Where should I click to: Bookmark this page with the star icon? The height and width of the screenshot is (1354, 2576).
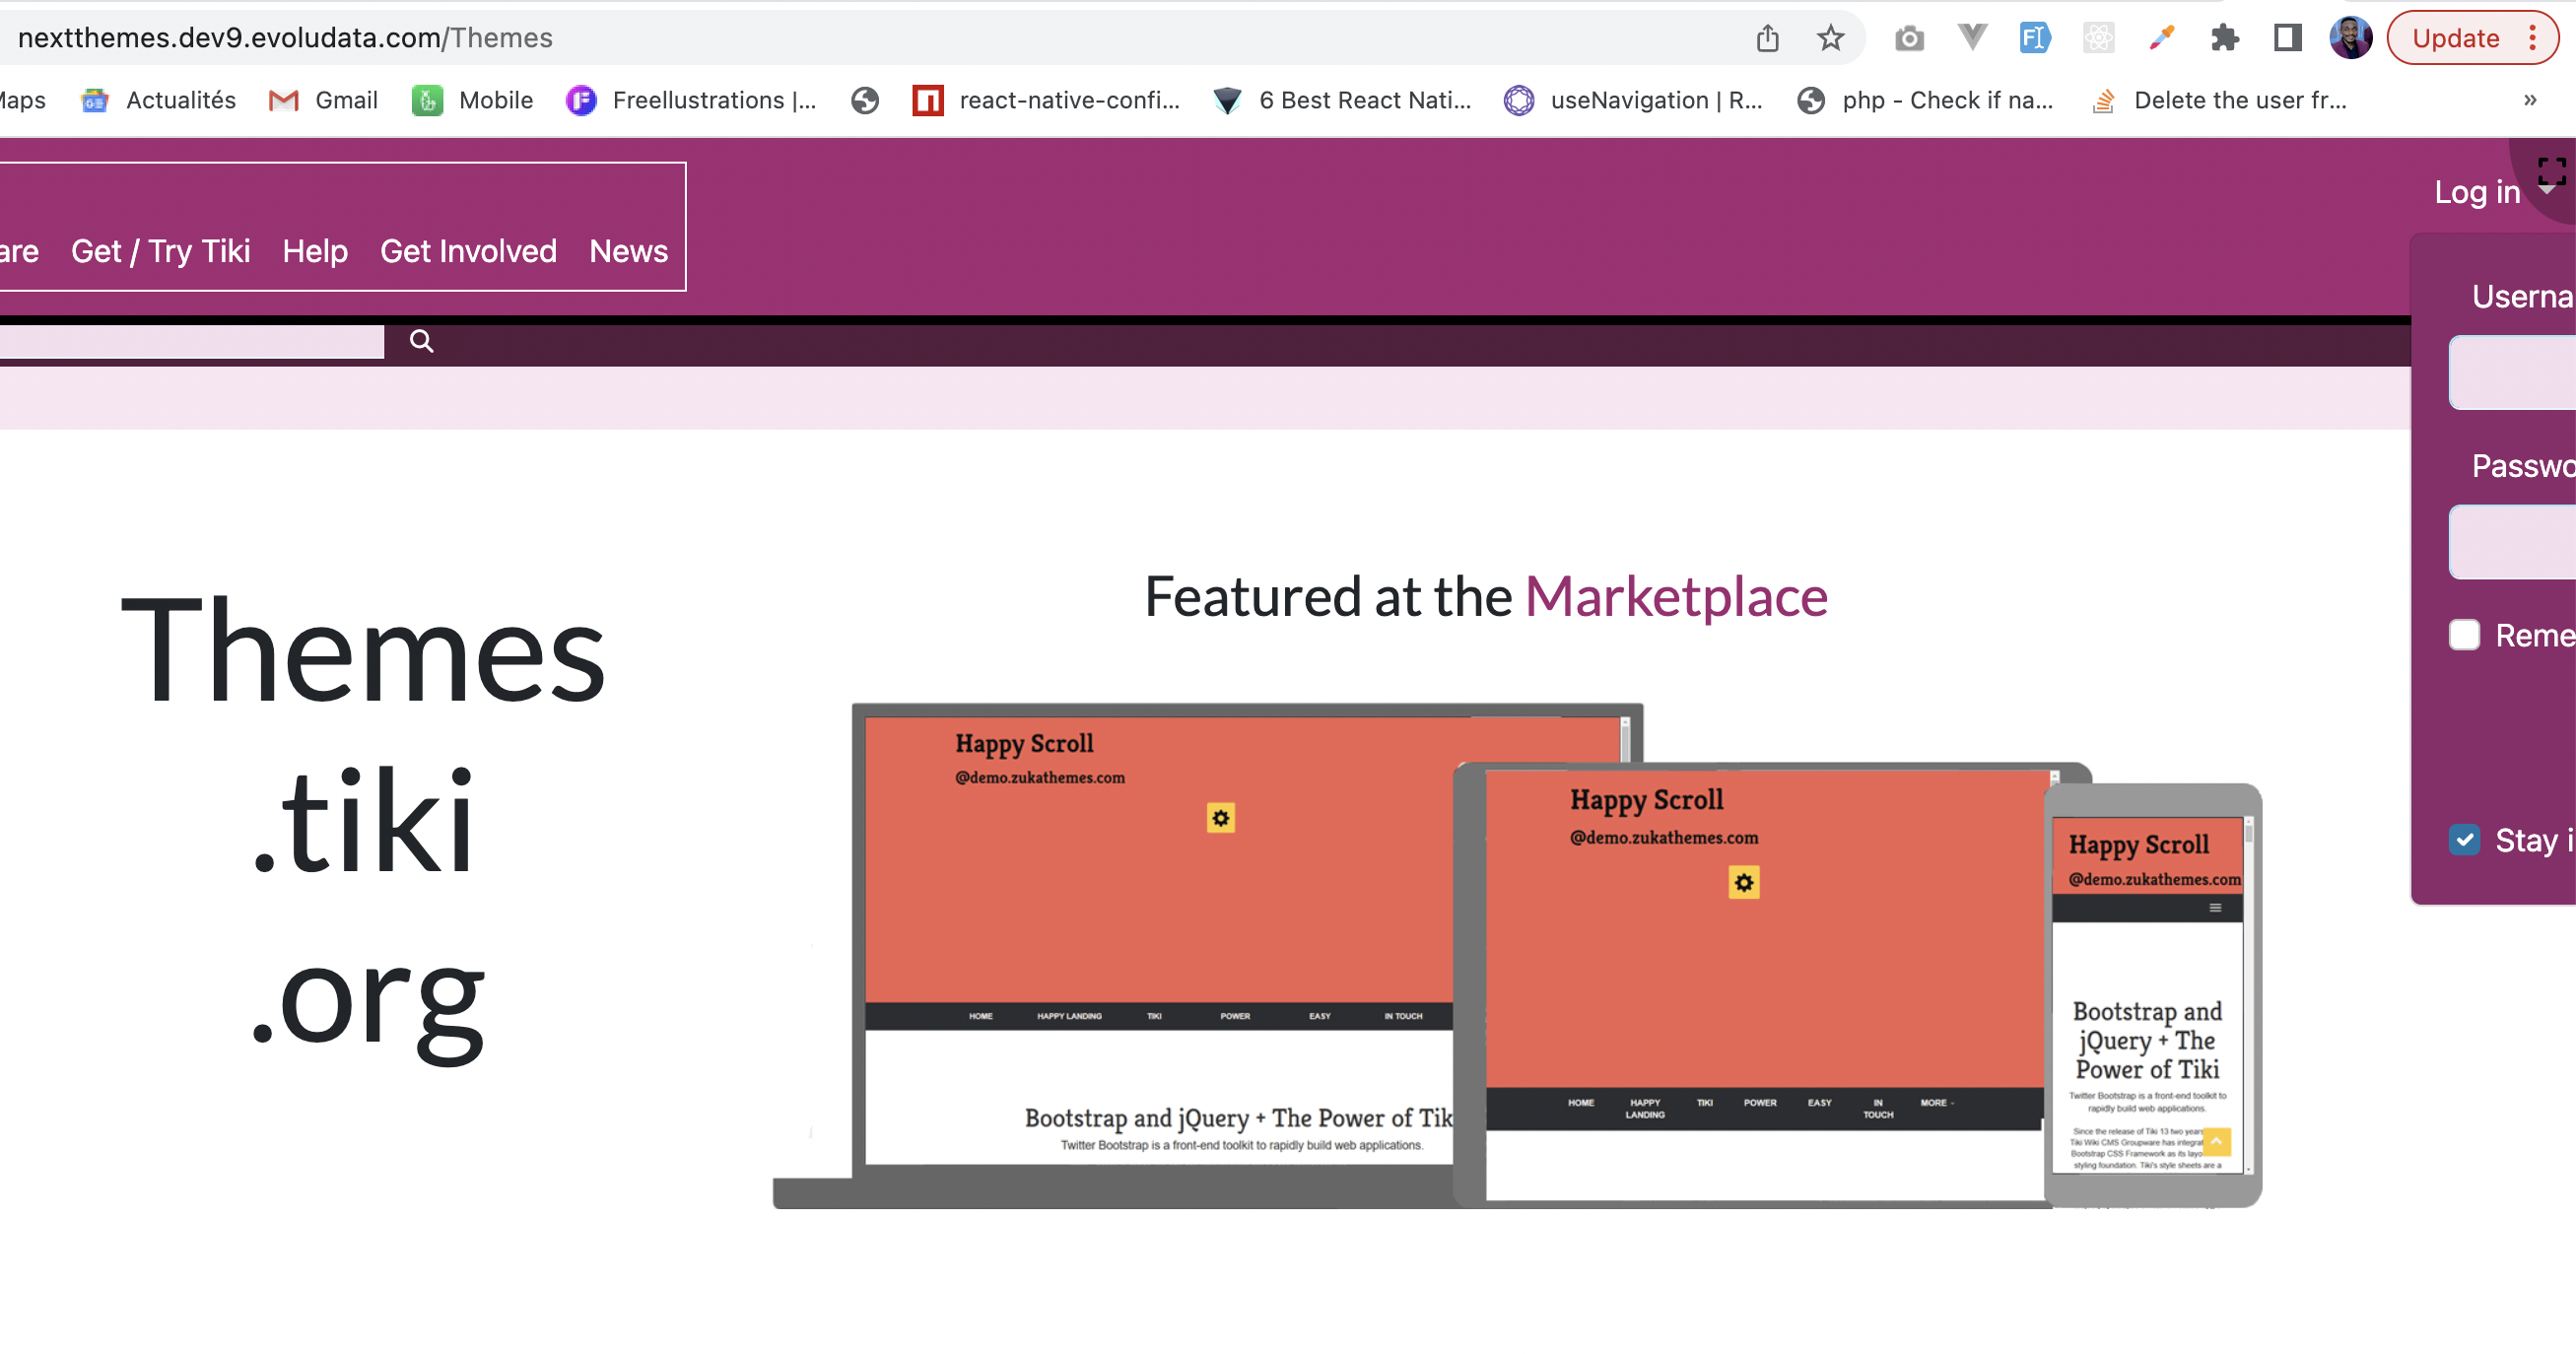click(1830, 38)
